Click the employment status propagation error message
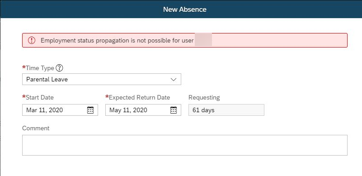 coord(117,40)
